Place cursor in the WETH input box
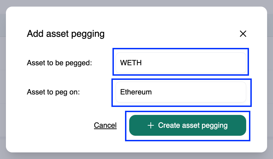Image resolution: width=273 pixels, height=159 pixels. [181, 63]
